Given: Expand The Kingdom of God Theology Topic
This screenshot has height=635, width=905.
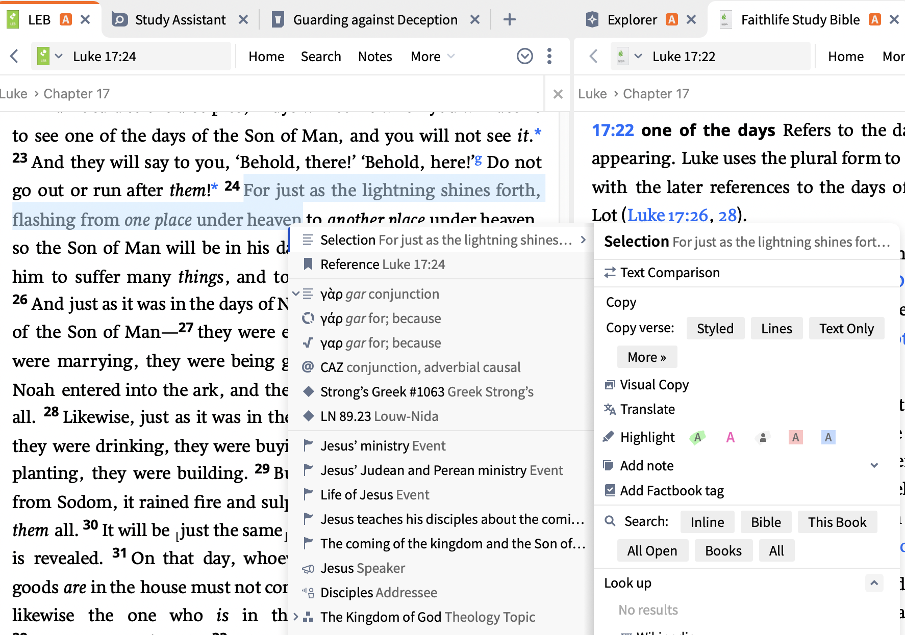Looking at the screenshot, I should click(x=295, y=617).
